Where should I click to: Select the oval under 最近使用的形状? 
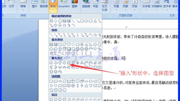click(x=86, y=21)
